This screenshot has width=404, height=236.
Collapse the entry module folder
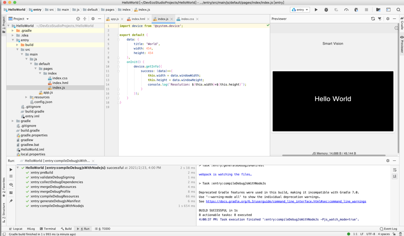coord(13,40)
